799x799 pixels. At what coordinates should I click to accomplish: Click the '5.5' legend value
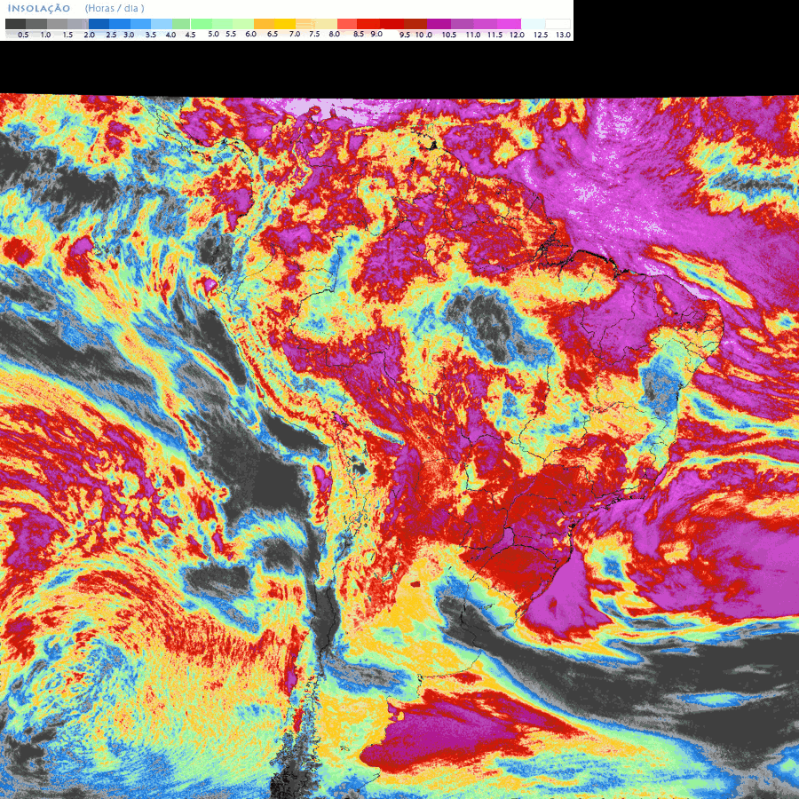[x=231, y=34]
